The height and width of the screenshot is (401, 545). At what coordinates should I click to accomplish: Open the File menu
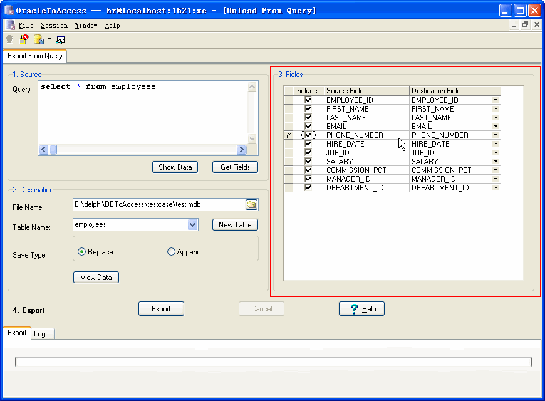(26, 26)
